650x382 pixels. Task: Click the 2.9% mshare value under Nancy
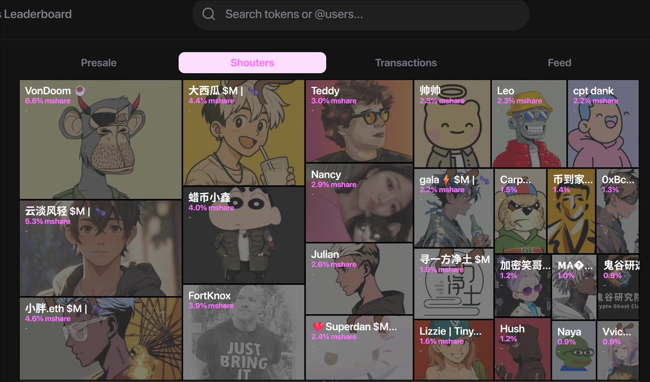click(x=334, y=185)
